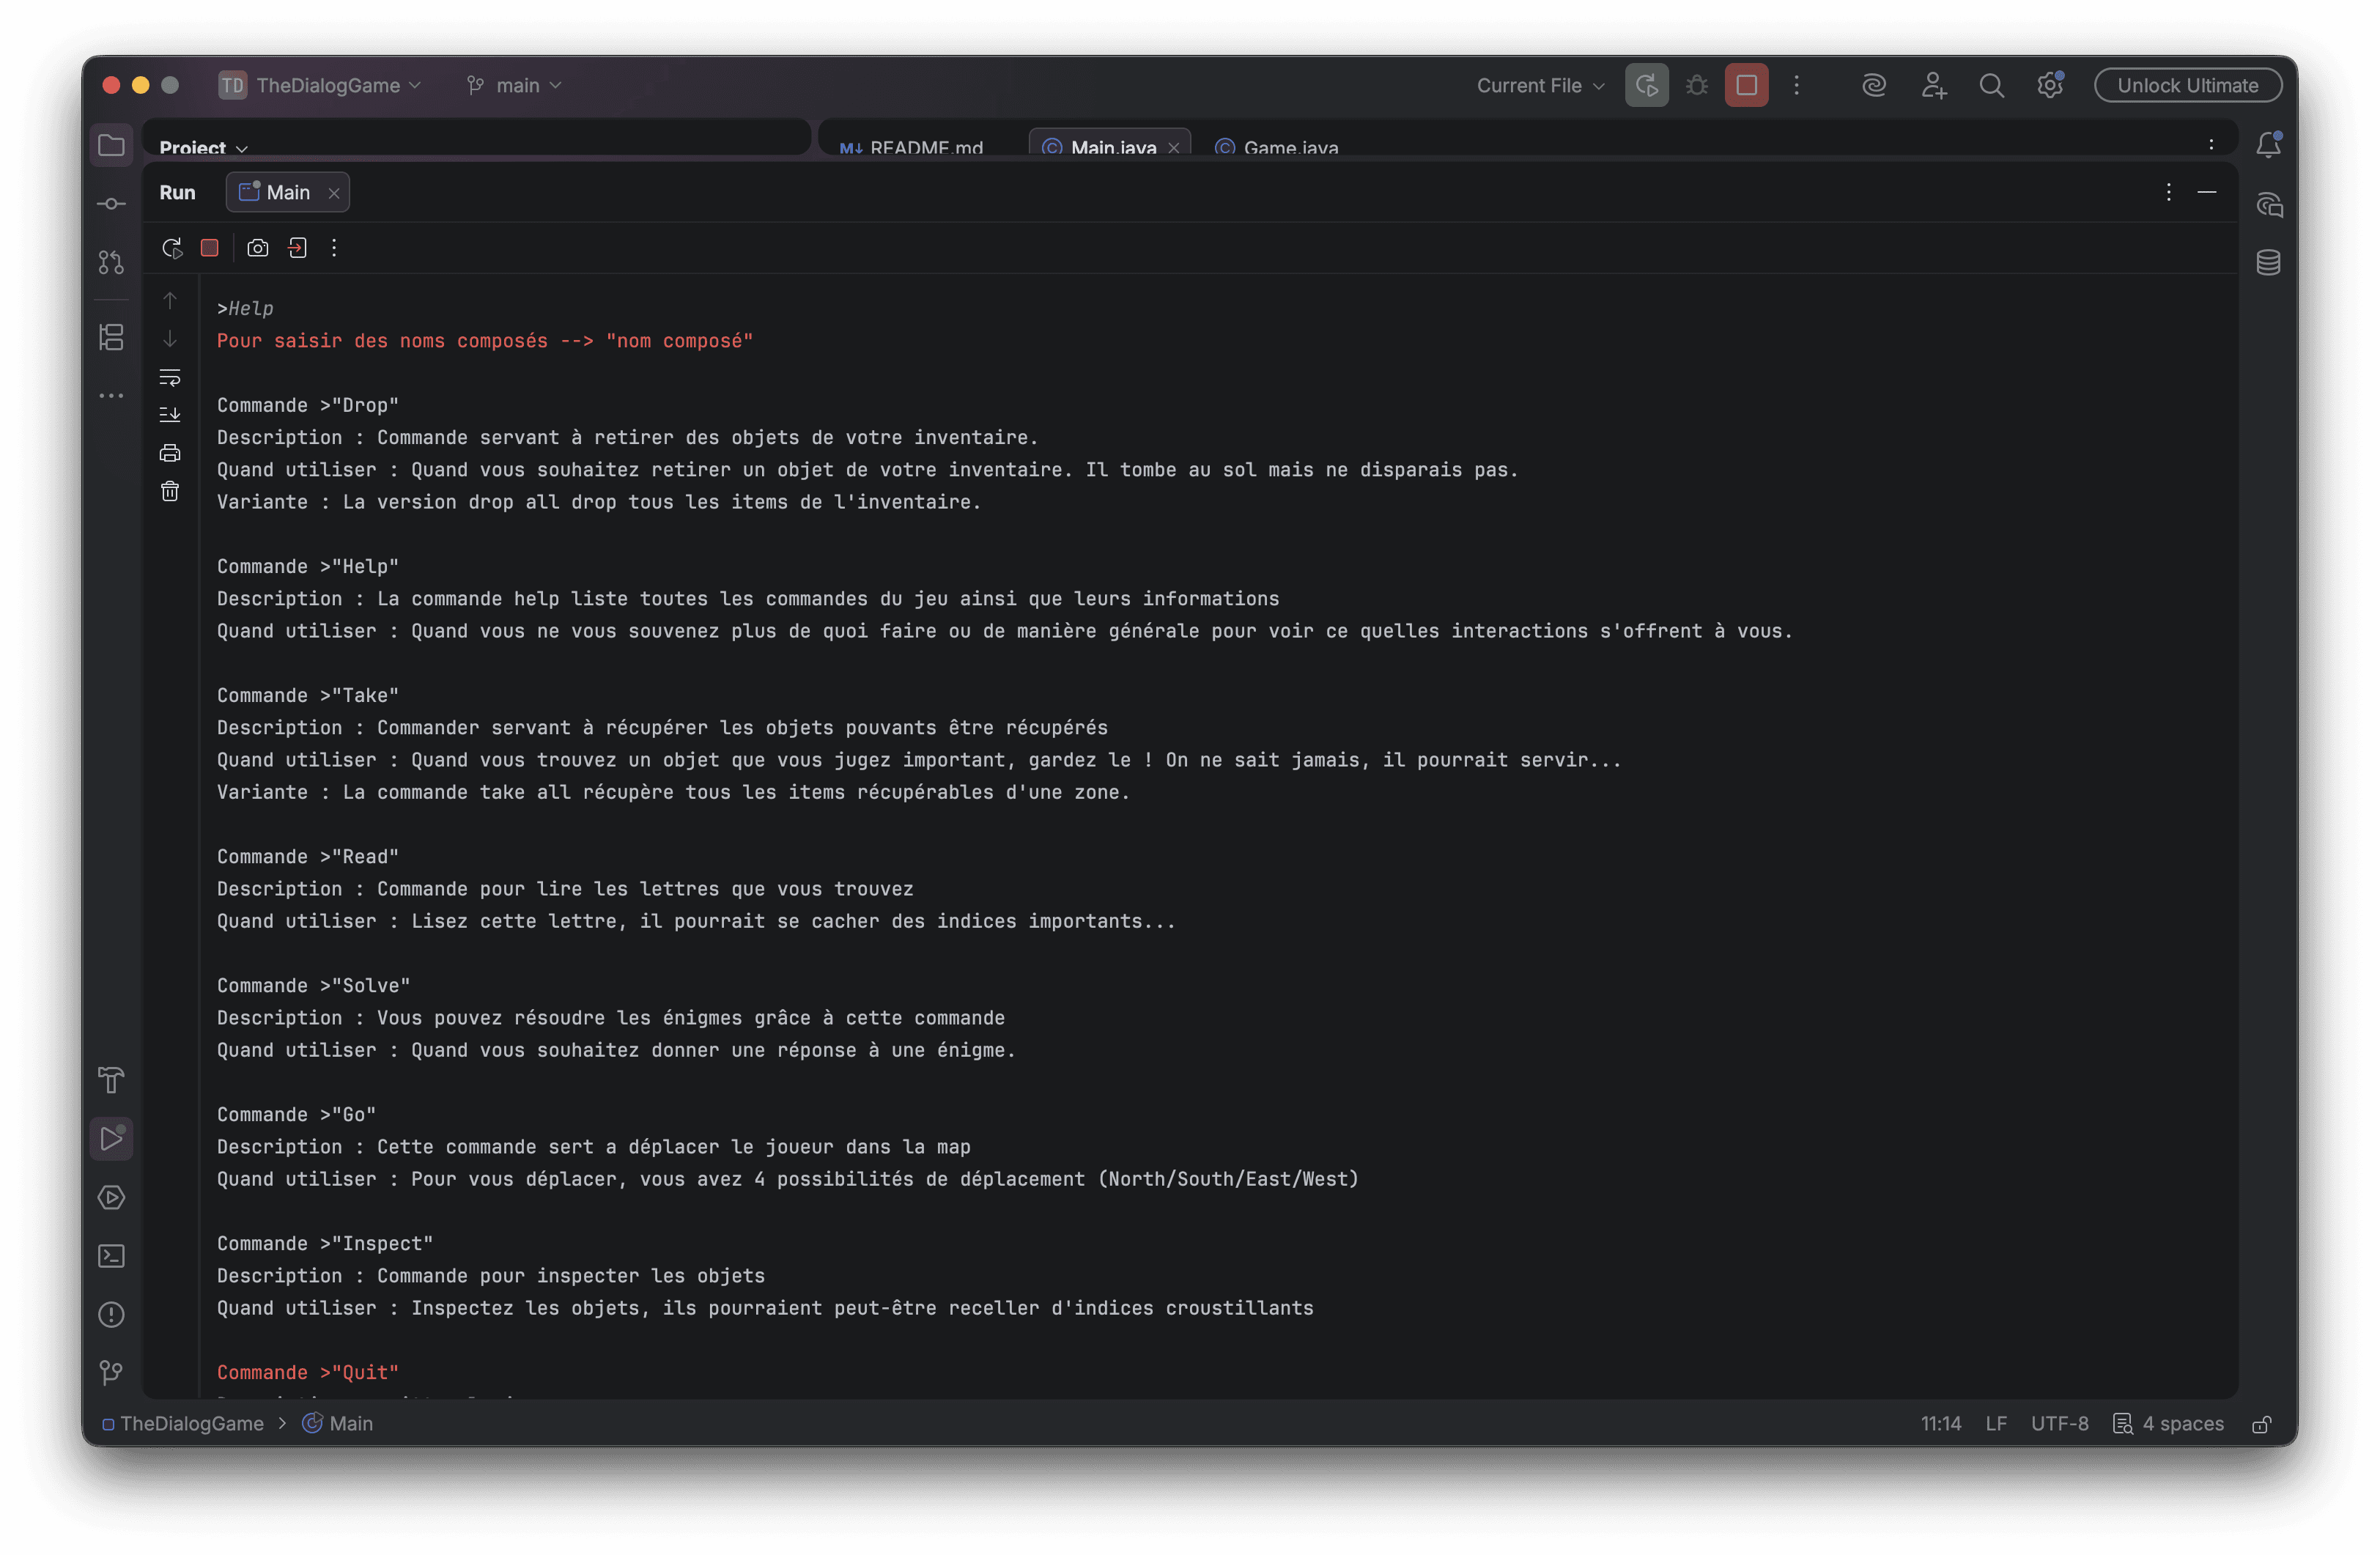The width and height of the screenshot is (2380, 1555).
Task: Click the UTF-8 encoding status widget
Action: pos(2059,1424)
